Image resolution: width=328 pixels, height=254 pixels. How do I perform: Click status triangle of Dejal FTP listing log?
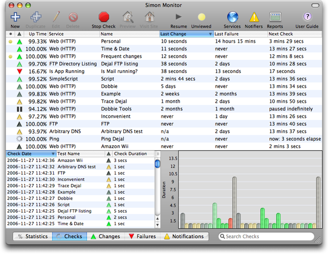108,211
